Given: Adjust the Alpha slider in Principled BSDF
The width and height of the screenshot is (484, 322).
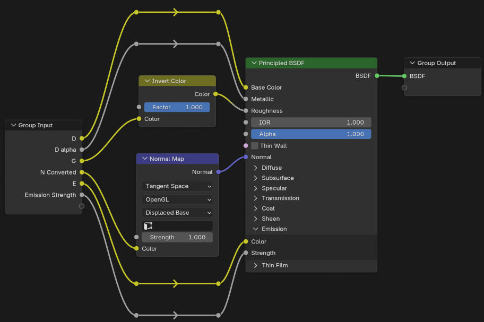Looking at the screenshot, I should (x=311, y=134).
